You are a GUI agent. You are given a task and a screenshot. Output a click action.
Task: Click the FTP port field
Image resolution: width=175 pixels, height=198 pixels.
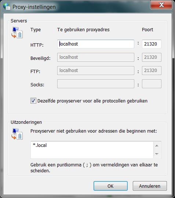pyautogui.click(x=152, y=71)
